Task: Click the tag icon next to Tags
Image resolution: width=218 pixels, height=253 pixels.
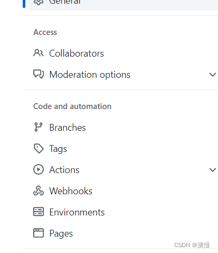Action: click(x=39, y=149)
